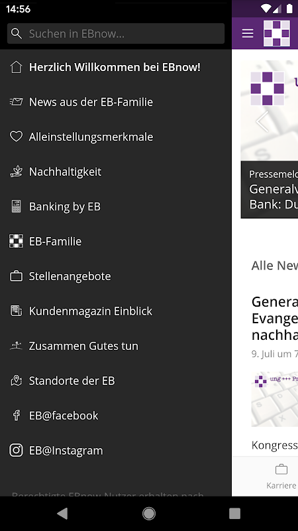Select the map pin Standorte icon
Screen dimensions: 298x531
pos(16,380)
